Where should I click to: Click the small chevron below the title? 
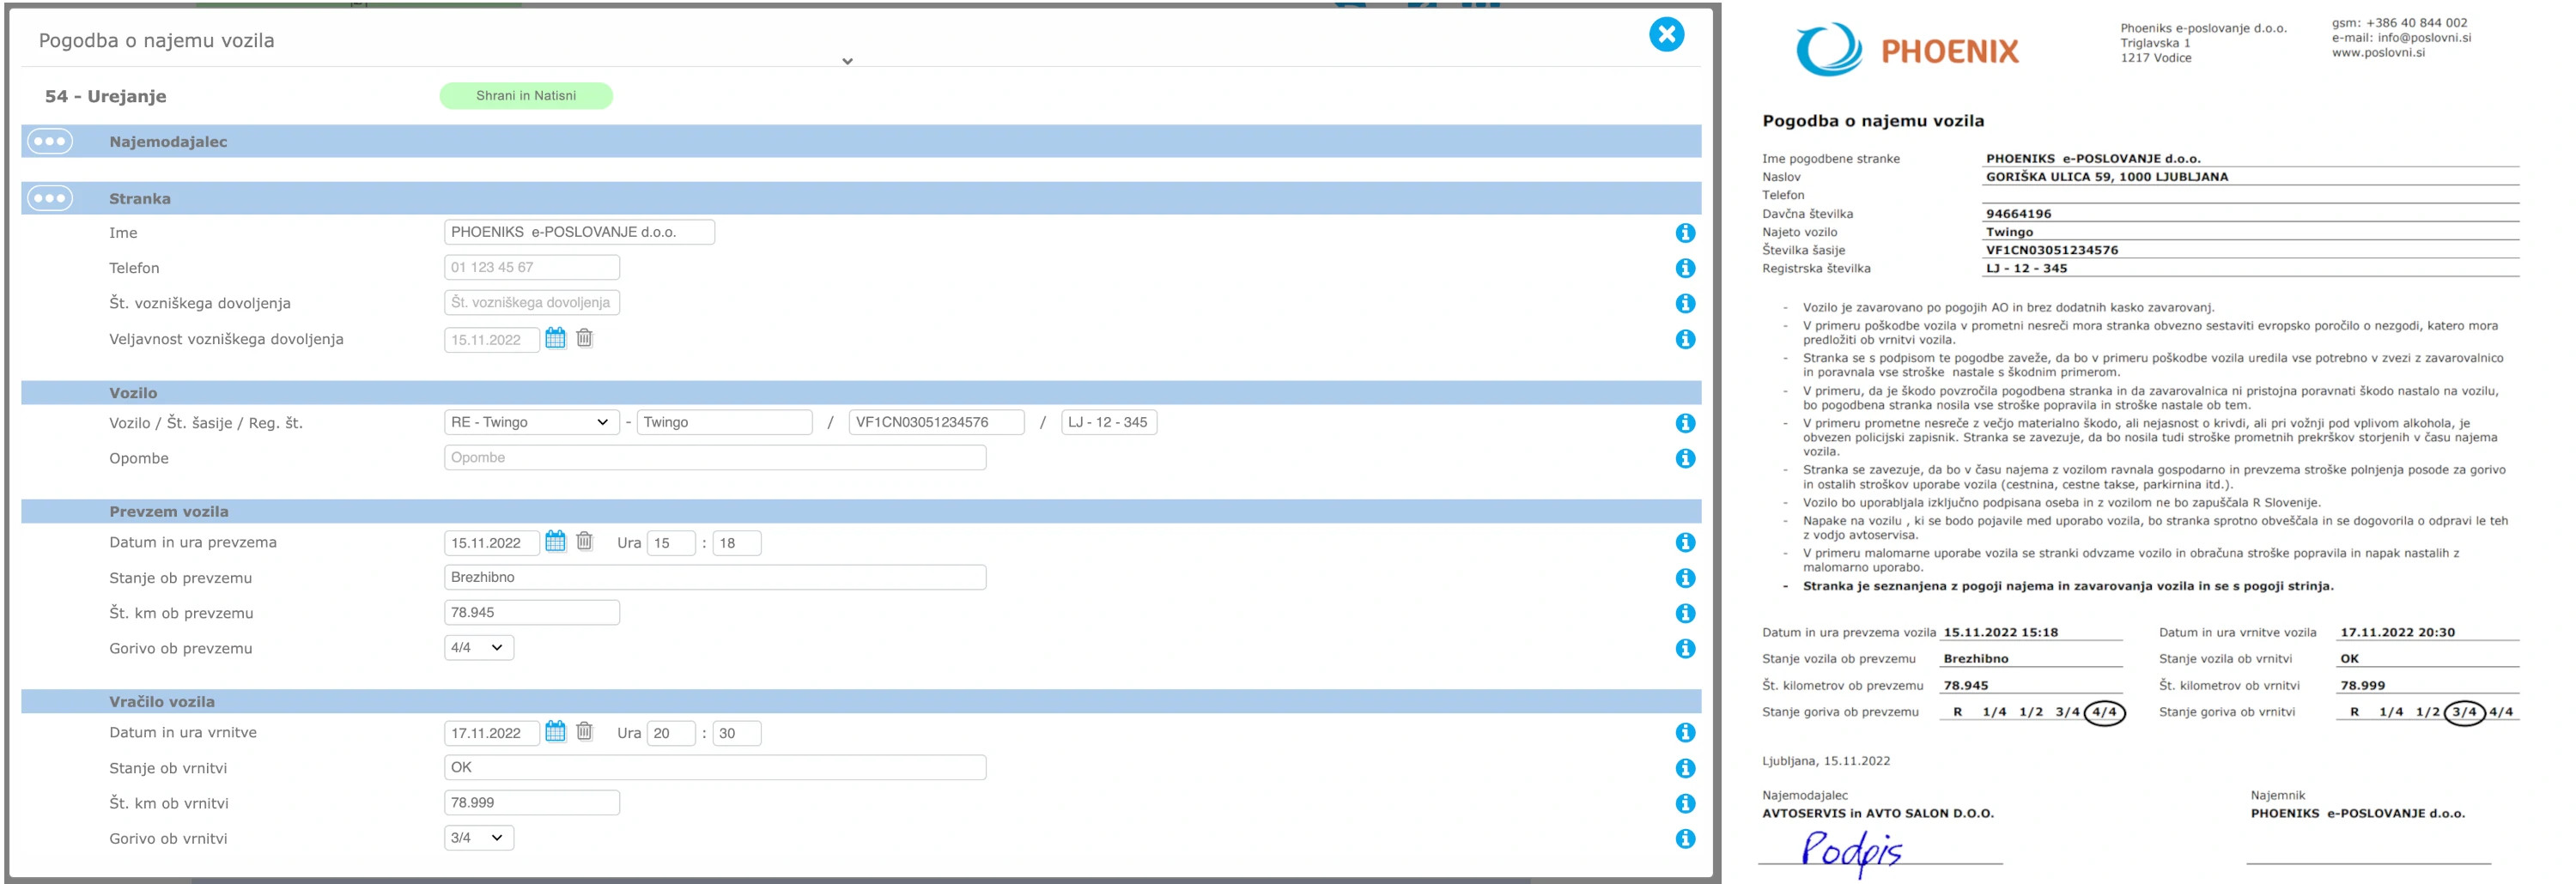pyautogui.click(x=847, y=62)
